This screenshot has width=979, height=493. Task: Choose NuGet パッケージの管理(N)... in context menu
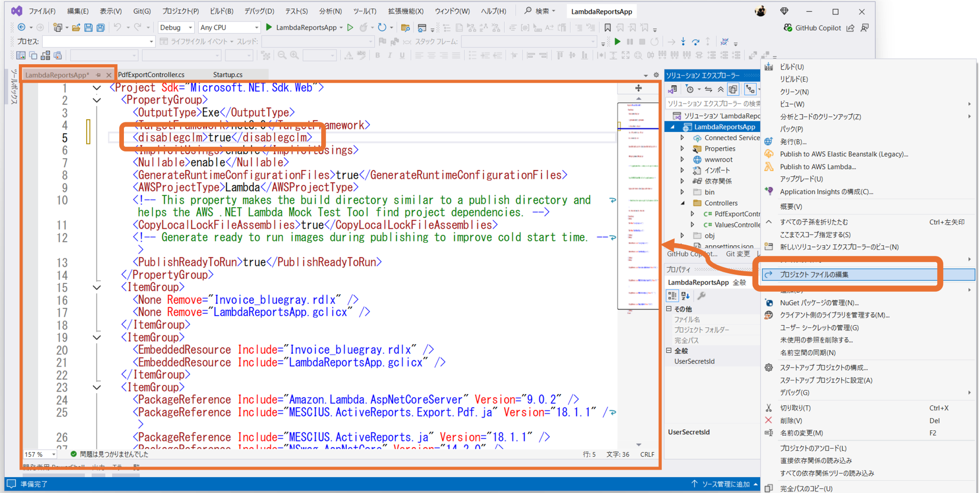point(819,303)
